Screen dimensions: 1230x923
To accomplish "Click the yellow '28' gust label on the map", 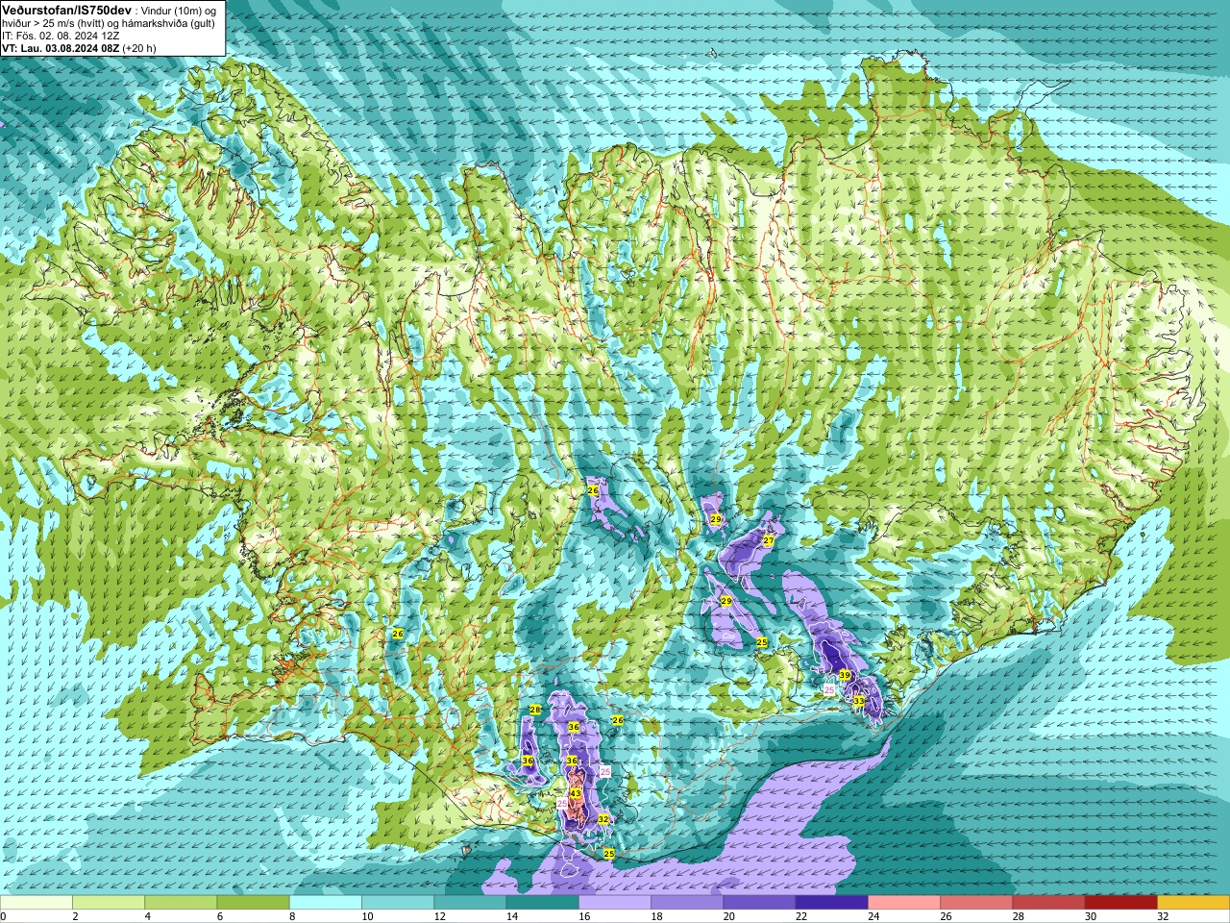I will point(535,710).
